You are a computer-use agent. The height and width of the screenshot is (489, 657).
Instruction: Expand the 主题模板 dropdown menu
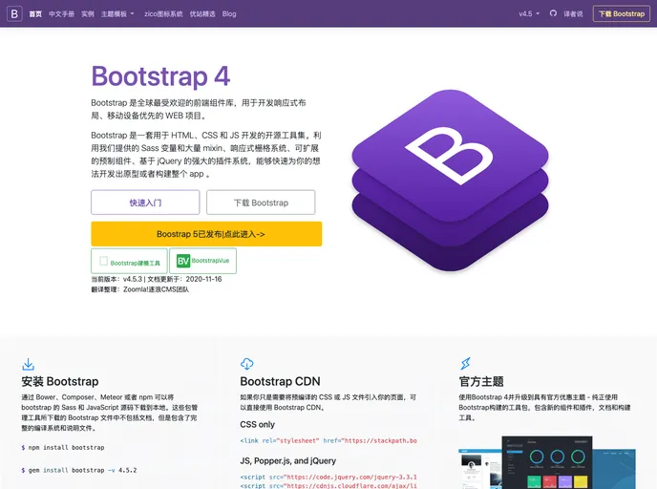click(117, 13)
